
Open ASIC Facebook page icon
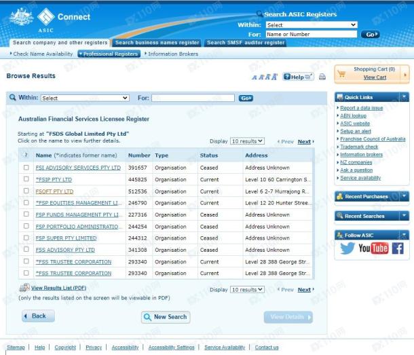(x=398, y=248)
